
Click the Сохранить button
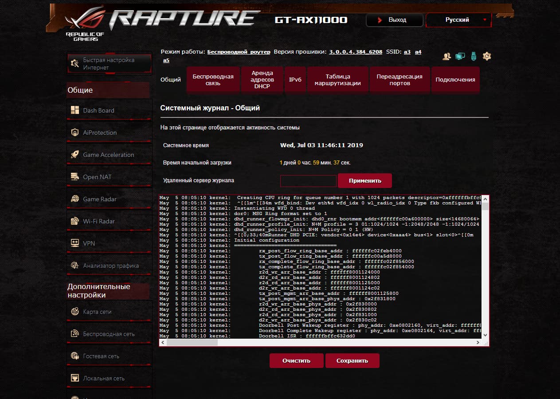click(x=352, y=361)
